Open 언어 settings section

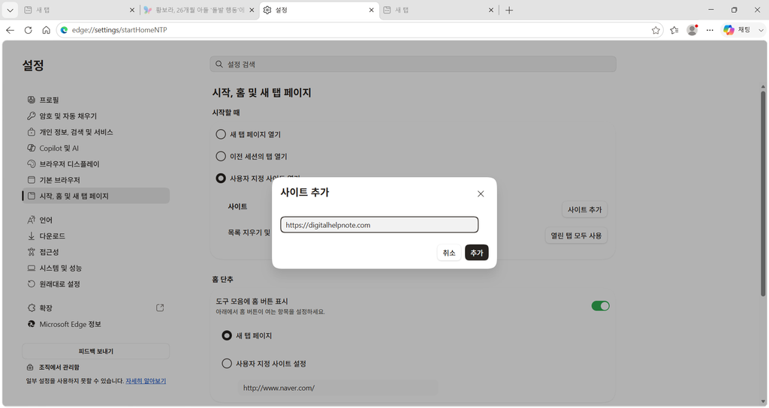(x=95, y=220)
